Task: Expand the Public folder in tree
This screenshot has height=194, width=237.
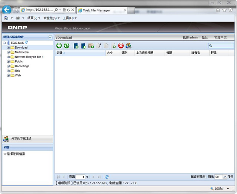Action: [9, 62]
